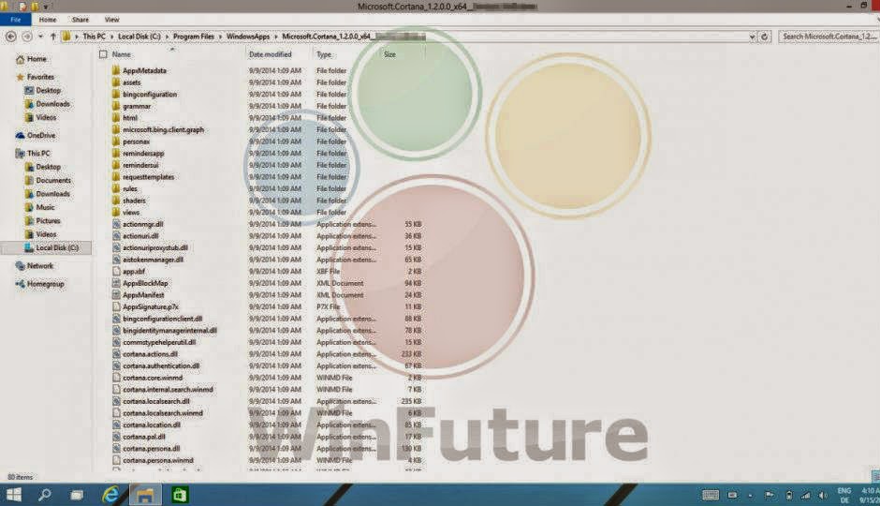The height and width of the screenshot is (506, 880).
Task: Click the Windows Start button
Action: [14, 495]
